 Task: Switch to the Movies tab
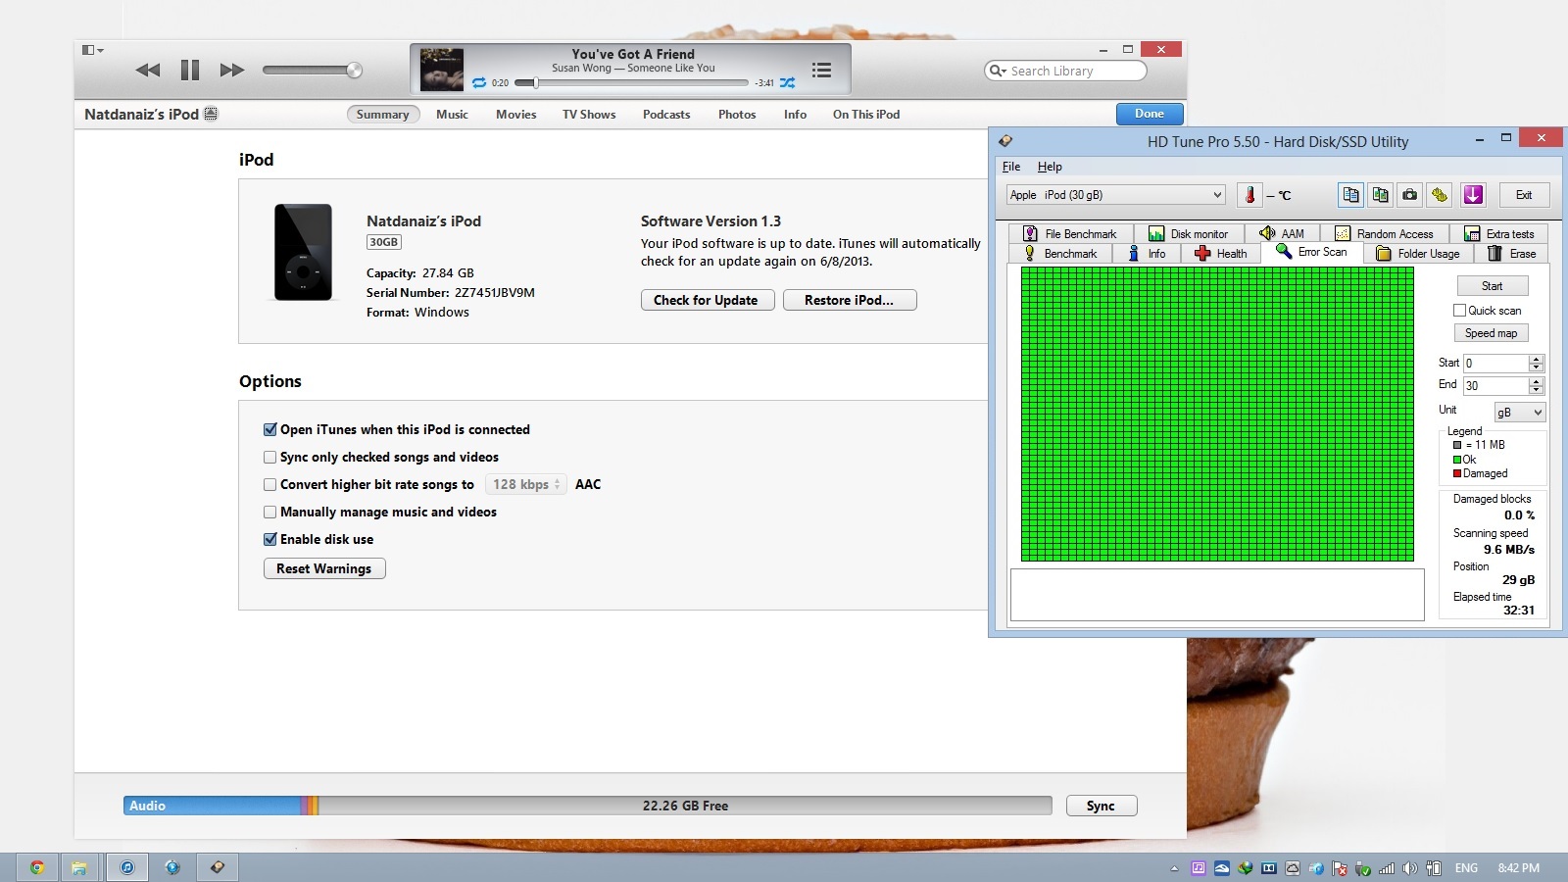[x=516, y=115]
